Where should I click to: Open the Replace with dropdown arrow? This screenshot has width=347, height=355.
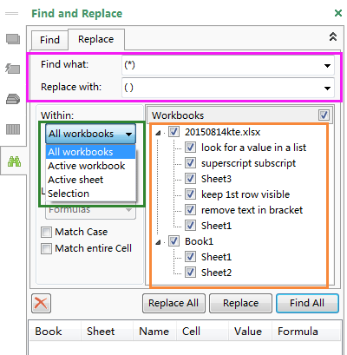click(x=327, y=89)
